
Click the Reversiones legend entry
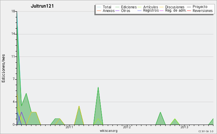tap(203, 11)
